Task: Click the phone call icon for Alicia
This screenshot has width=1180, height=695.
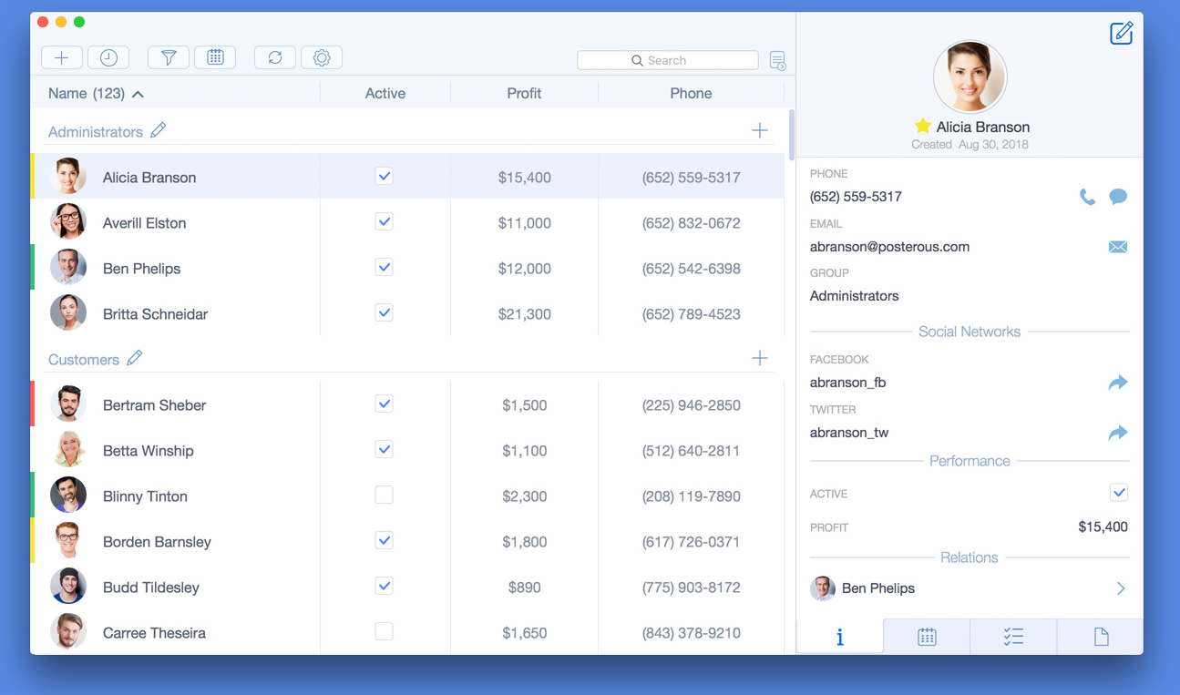Action: (1087, 197)
